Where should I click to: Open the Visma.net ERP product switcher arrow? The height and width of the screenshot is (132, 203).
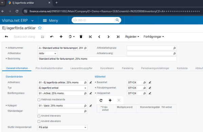coord(33,21)
